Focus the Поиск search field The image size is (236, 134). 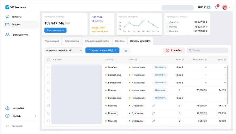(x=208, y=50)
